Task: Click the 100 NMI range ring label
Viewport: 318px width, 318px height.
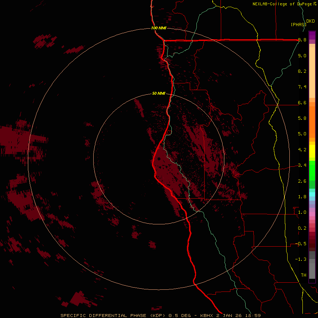Action: 159,28
